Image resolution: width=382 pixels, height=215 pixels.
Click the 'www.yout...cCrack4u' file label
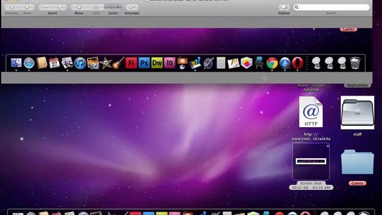coord(311,137)
